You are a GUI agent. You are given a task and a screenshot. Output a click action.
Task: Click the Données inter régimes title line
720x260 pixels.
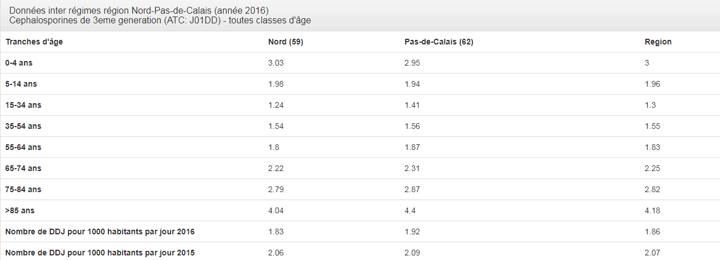point(139,11)
